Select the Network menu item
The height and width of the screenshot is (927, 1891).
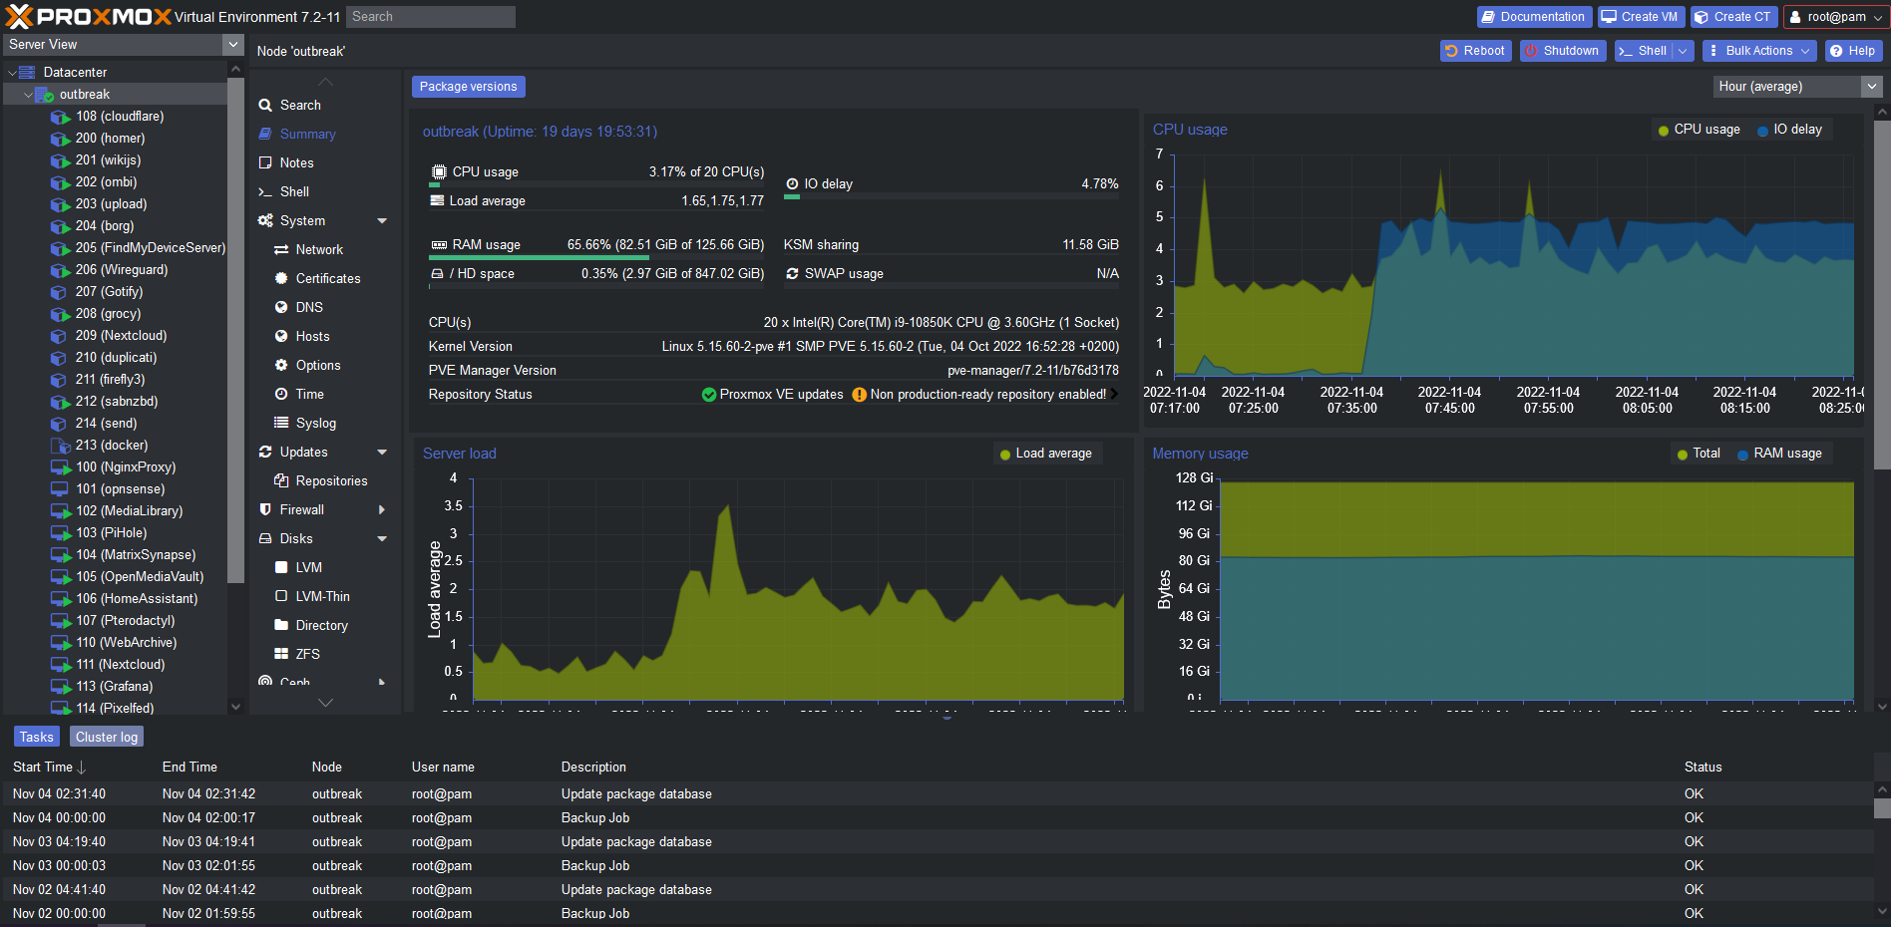[324, 249]
